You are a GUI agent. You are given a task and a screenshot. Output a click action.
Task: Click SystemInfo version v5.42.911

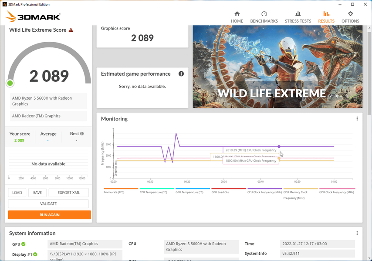click(318, 254)
